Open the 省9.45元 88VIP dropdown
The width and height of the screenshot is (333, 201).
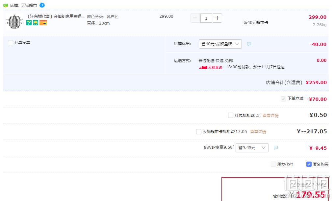point(252,148)
